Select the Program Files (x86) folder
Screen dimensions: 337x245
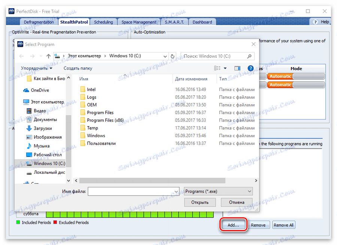(x=105, y=120)
